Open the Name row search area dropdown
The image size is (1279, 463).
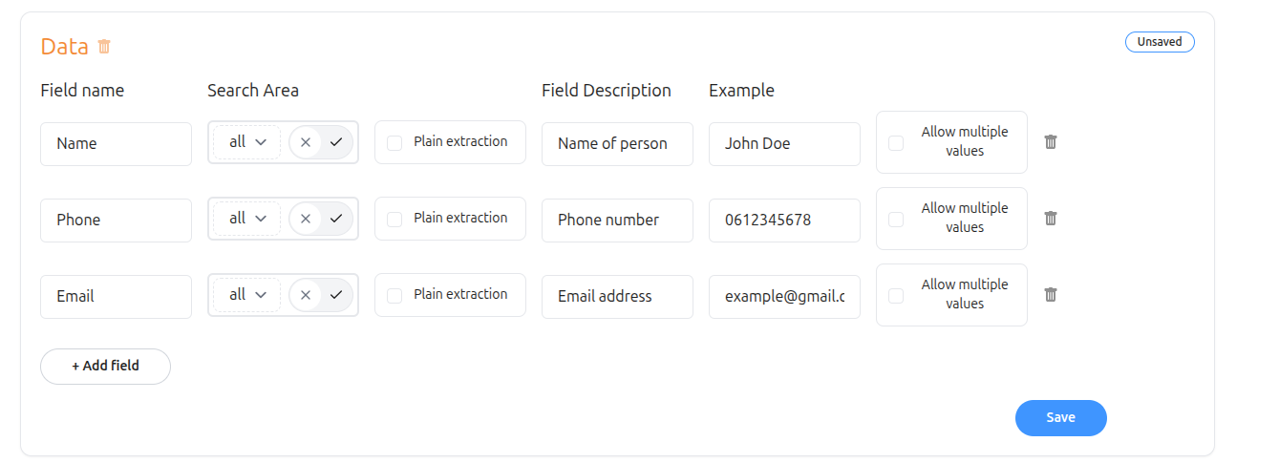click(x=246, y=142)
